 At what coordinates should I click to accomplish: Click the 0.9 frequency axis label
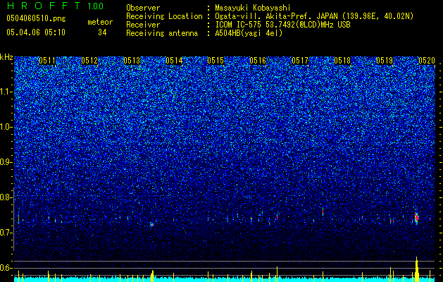(x=6, y=162)
